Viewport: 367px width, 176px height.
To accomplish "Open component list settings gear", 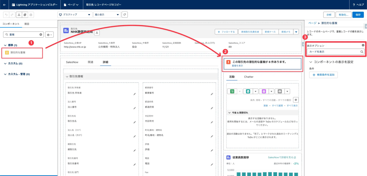I will 50,35.
